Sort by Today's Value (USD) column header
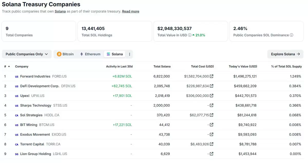The width and height of the screenshot is (308, 163). pyautogui.click(x=243, y=66)
